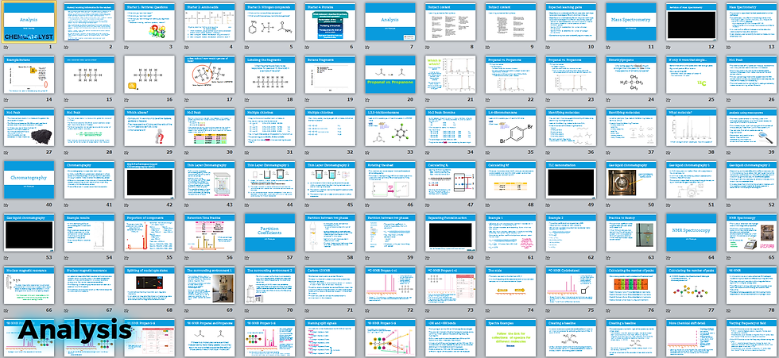This screenshot has height=358, width=779.
Task: Select the Spectra Examples slide thumbnail
Action: click(510, 337)
